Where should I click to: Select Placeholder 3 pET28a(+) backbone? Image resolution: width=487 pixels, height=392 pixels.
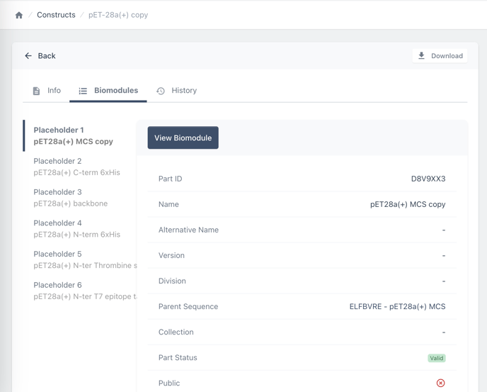80,198
